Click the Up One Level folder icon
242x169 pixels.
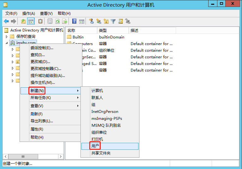coord(23,21)
